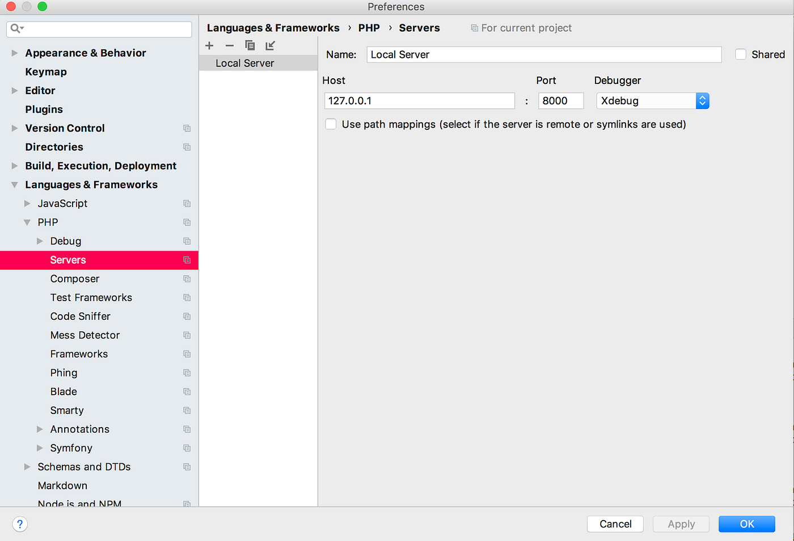Click the shared-settings icon next to Servers

tap(187, 260)
